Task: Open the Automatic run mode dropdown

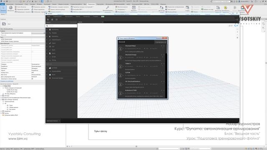Action: tap(53, 121)
